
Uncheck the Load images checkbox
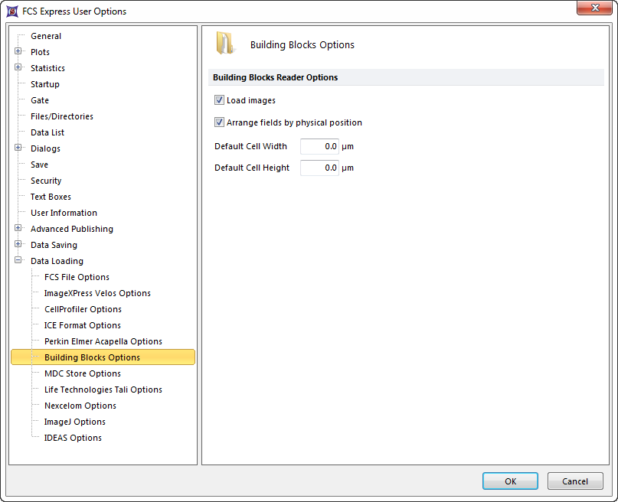(220, 100)
